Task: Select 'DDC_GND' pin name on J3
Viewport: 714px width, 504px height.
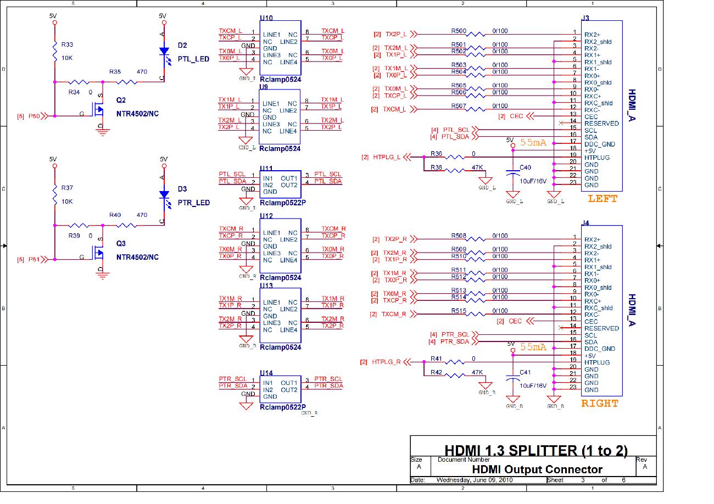Action: pyautogui.click(x=600, y=144)
